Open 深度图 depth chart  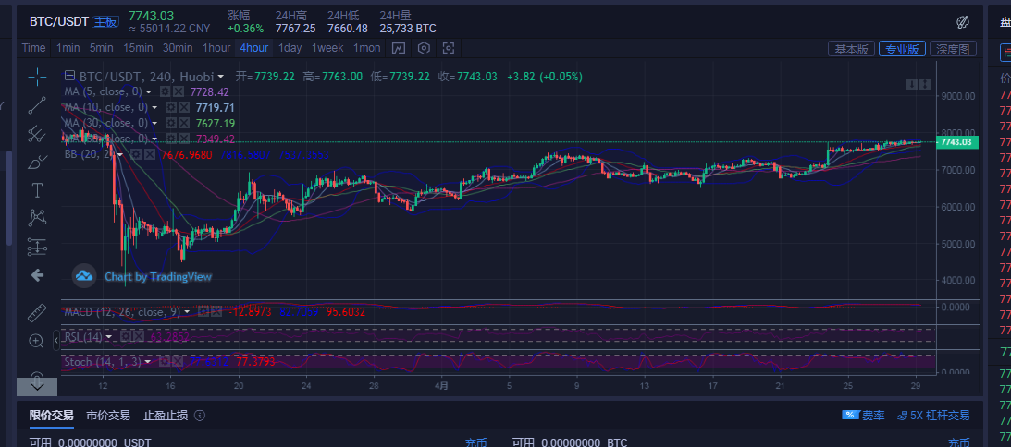pos(953,49)
